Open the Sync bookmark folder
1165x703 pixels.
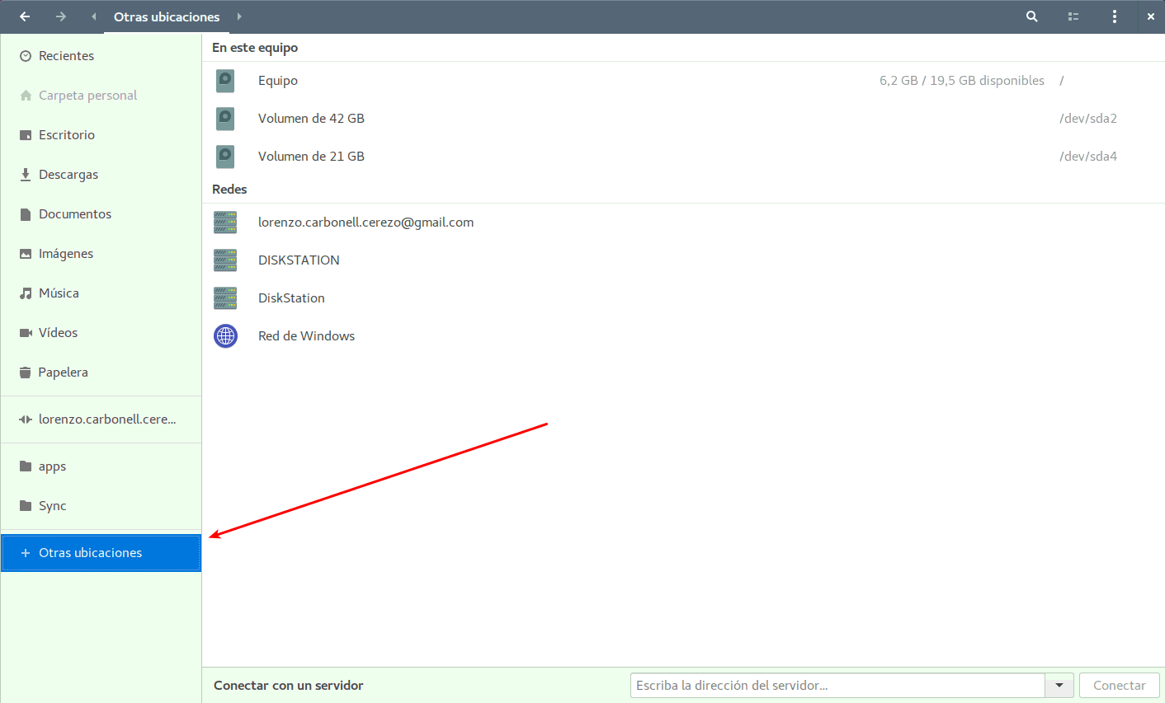pyautogui.click(x=52, y=506)
